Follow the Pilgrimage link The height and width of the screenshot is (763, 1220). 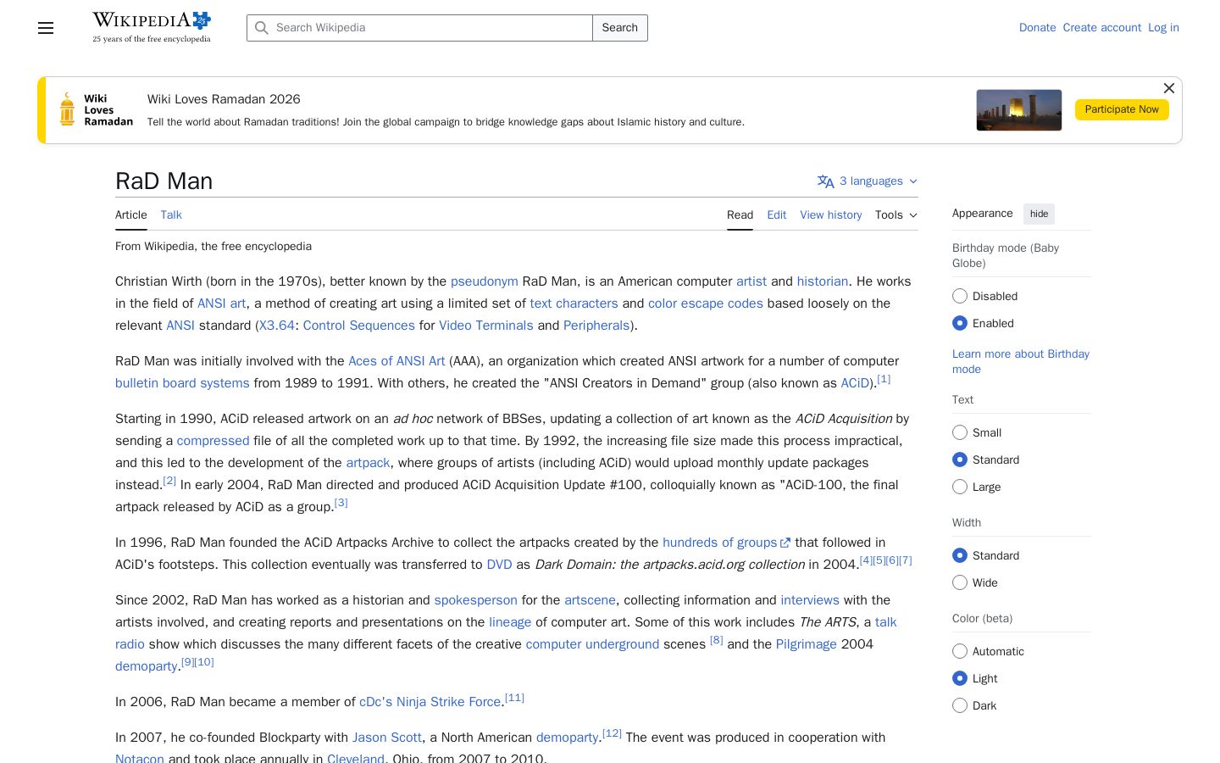(807, 644)
